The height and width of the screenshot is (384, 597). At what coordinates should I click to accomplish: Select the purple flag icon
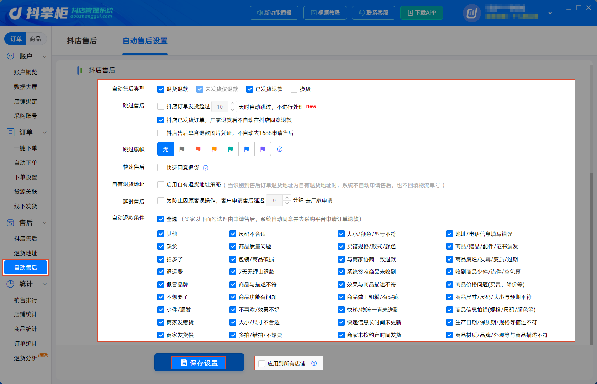pos(263,149)
